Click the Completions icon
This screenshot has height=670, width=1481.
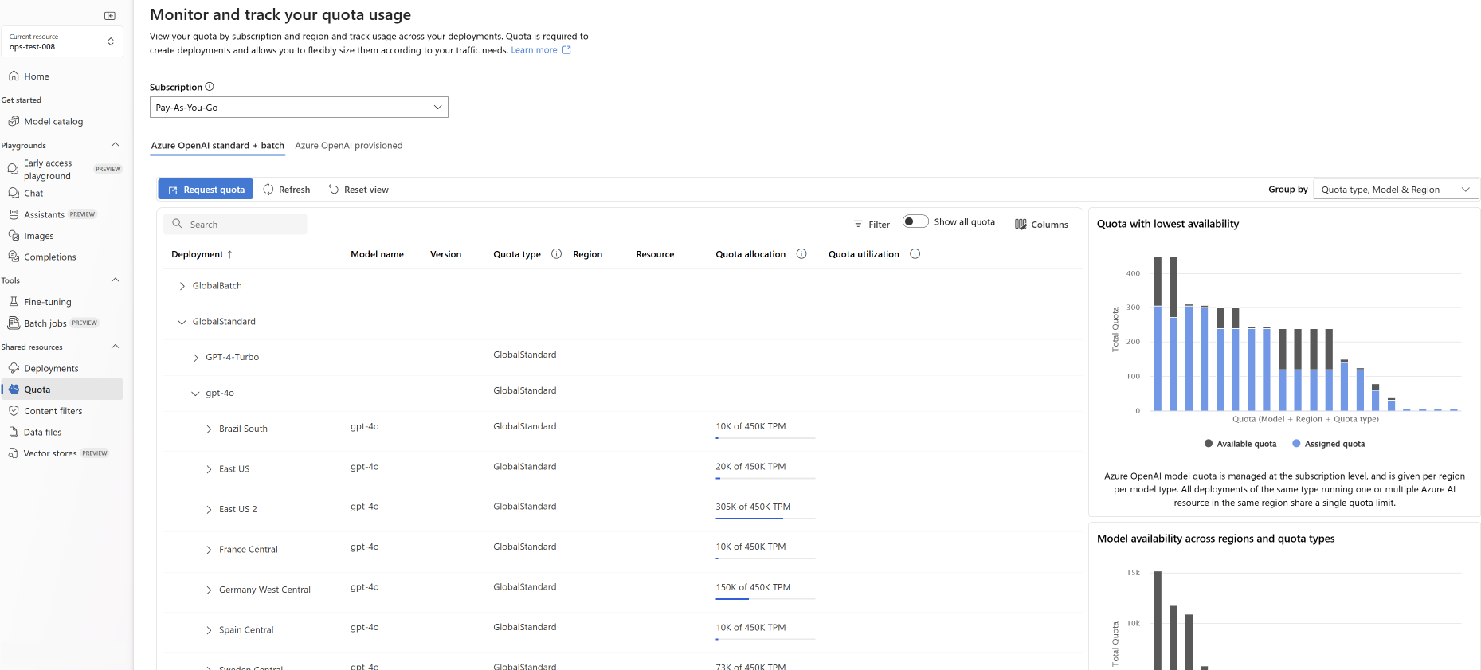point(14,257)
